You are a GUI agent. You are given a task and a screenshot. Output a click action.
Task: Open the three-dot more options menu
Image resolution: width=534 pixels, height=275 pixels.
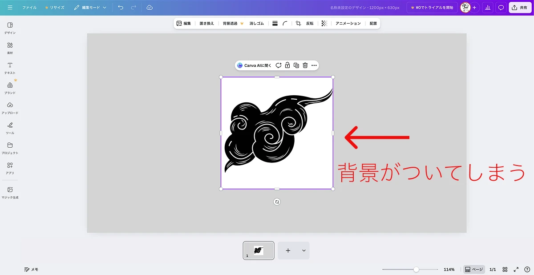click(314, 65)
